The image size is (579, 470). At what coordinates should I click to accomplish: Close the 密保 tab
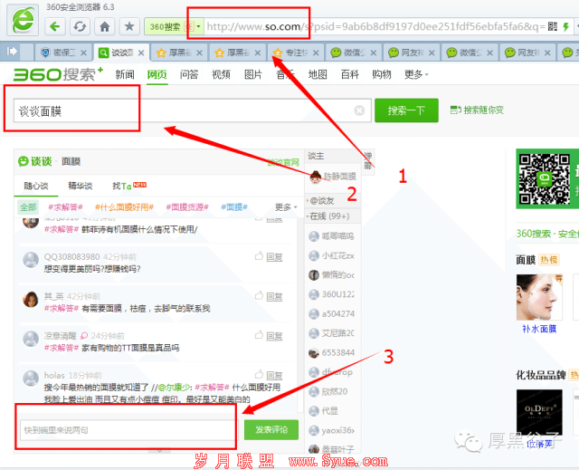pyautogui.click(x=84, y=53)
